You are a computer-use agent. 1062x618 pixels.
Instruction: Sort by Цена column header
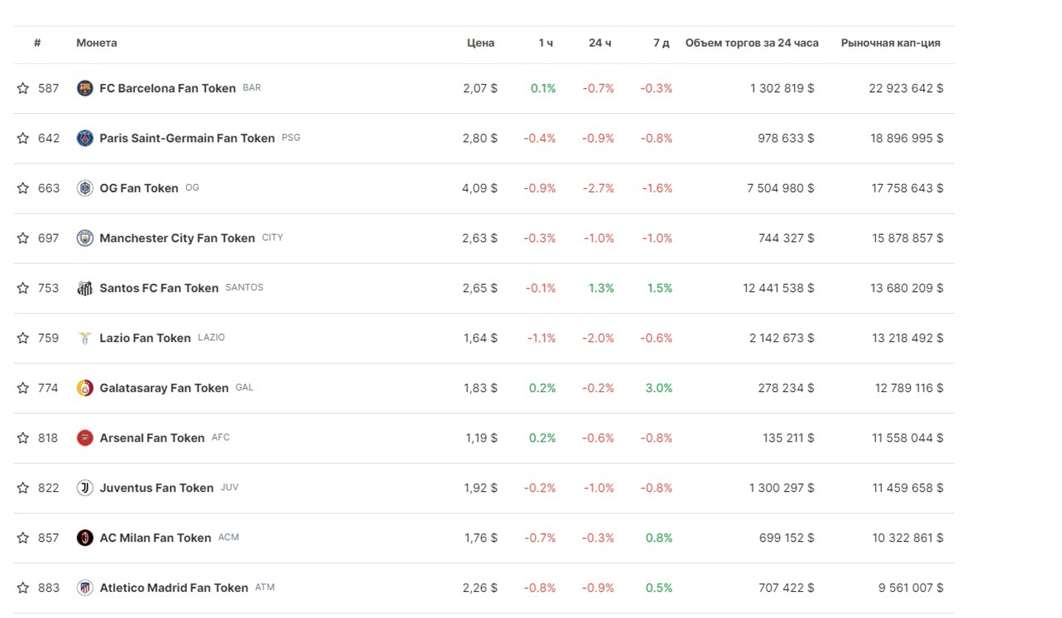480,43
